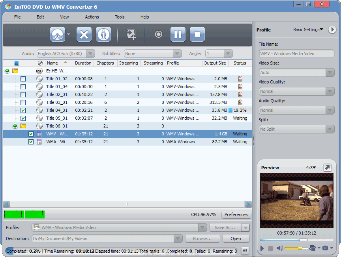Screen dimensions: 341x257
Task: Uncheck the WMA profile row checkbox
Action: (x=31, y=142)
